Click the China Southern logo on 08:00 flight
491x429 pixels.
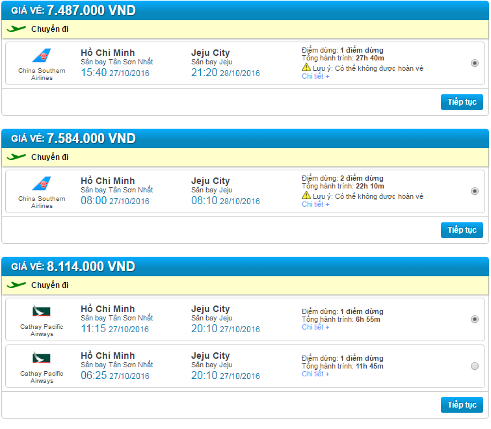[42, 184]
